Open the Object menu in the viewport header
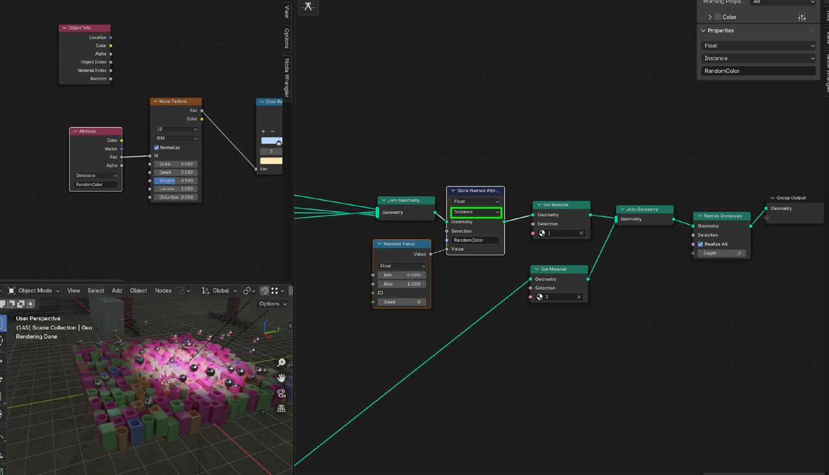Image resolution: width=829 pixels, height=475 pixels. coord(139,291)
